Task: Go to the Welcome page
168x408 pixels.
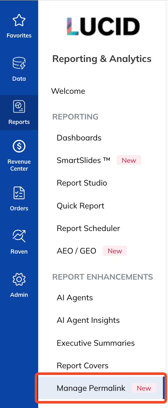Action: click(x=68, y=91)
